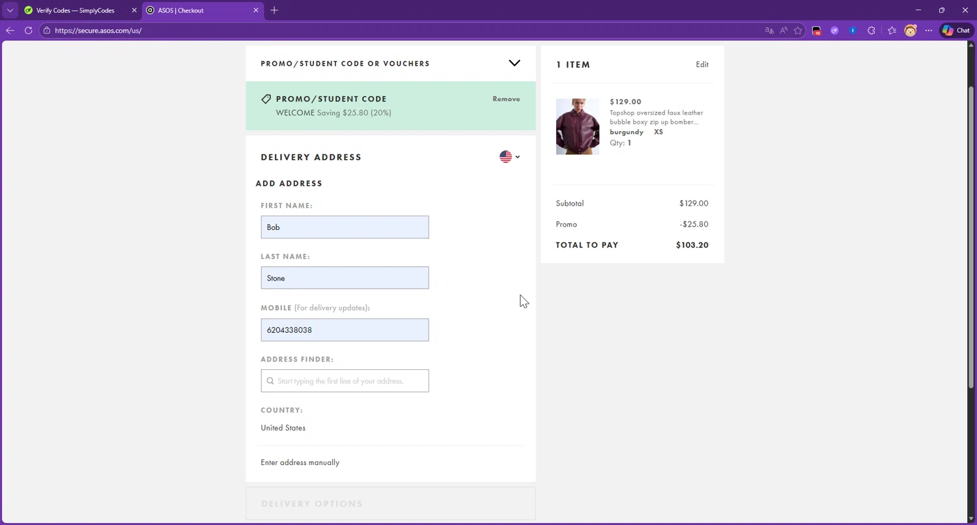Open the delivery country flag dropdown

(x=509, y=157)
